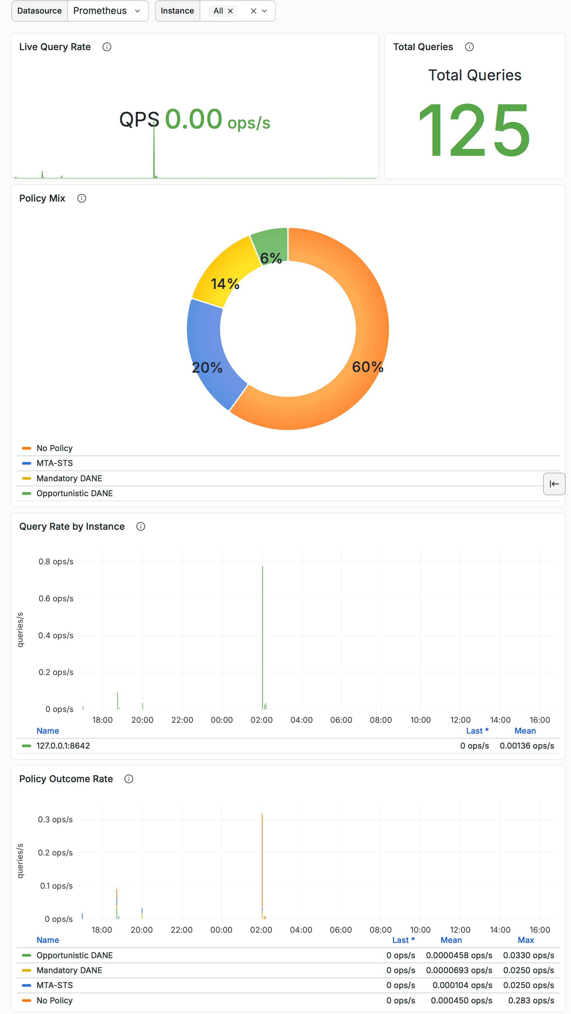Click the Query Rate by Instance info icon
The height and width of the screenshot is (1014, 571).
tap(140, 526)
